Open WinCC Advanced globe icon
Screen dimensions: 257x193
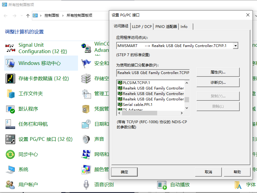click(86, 48)
